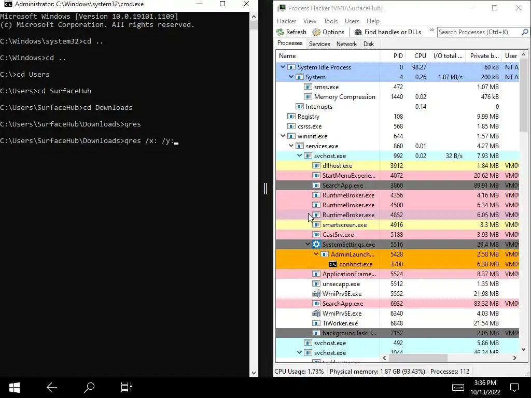Screen dimensions: 531x398
Task: Click the icon of WmiPrvSE.exe PID 5552
Action: (316, 294)
